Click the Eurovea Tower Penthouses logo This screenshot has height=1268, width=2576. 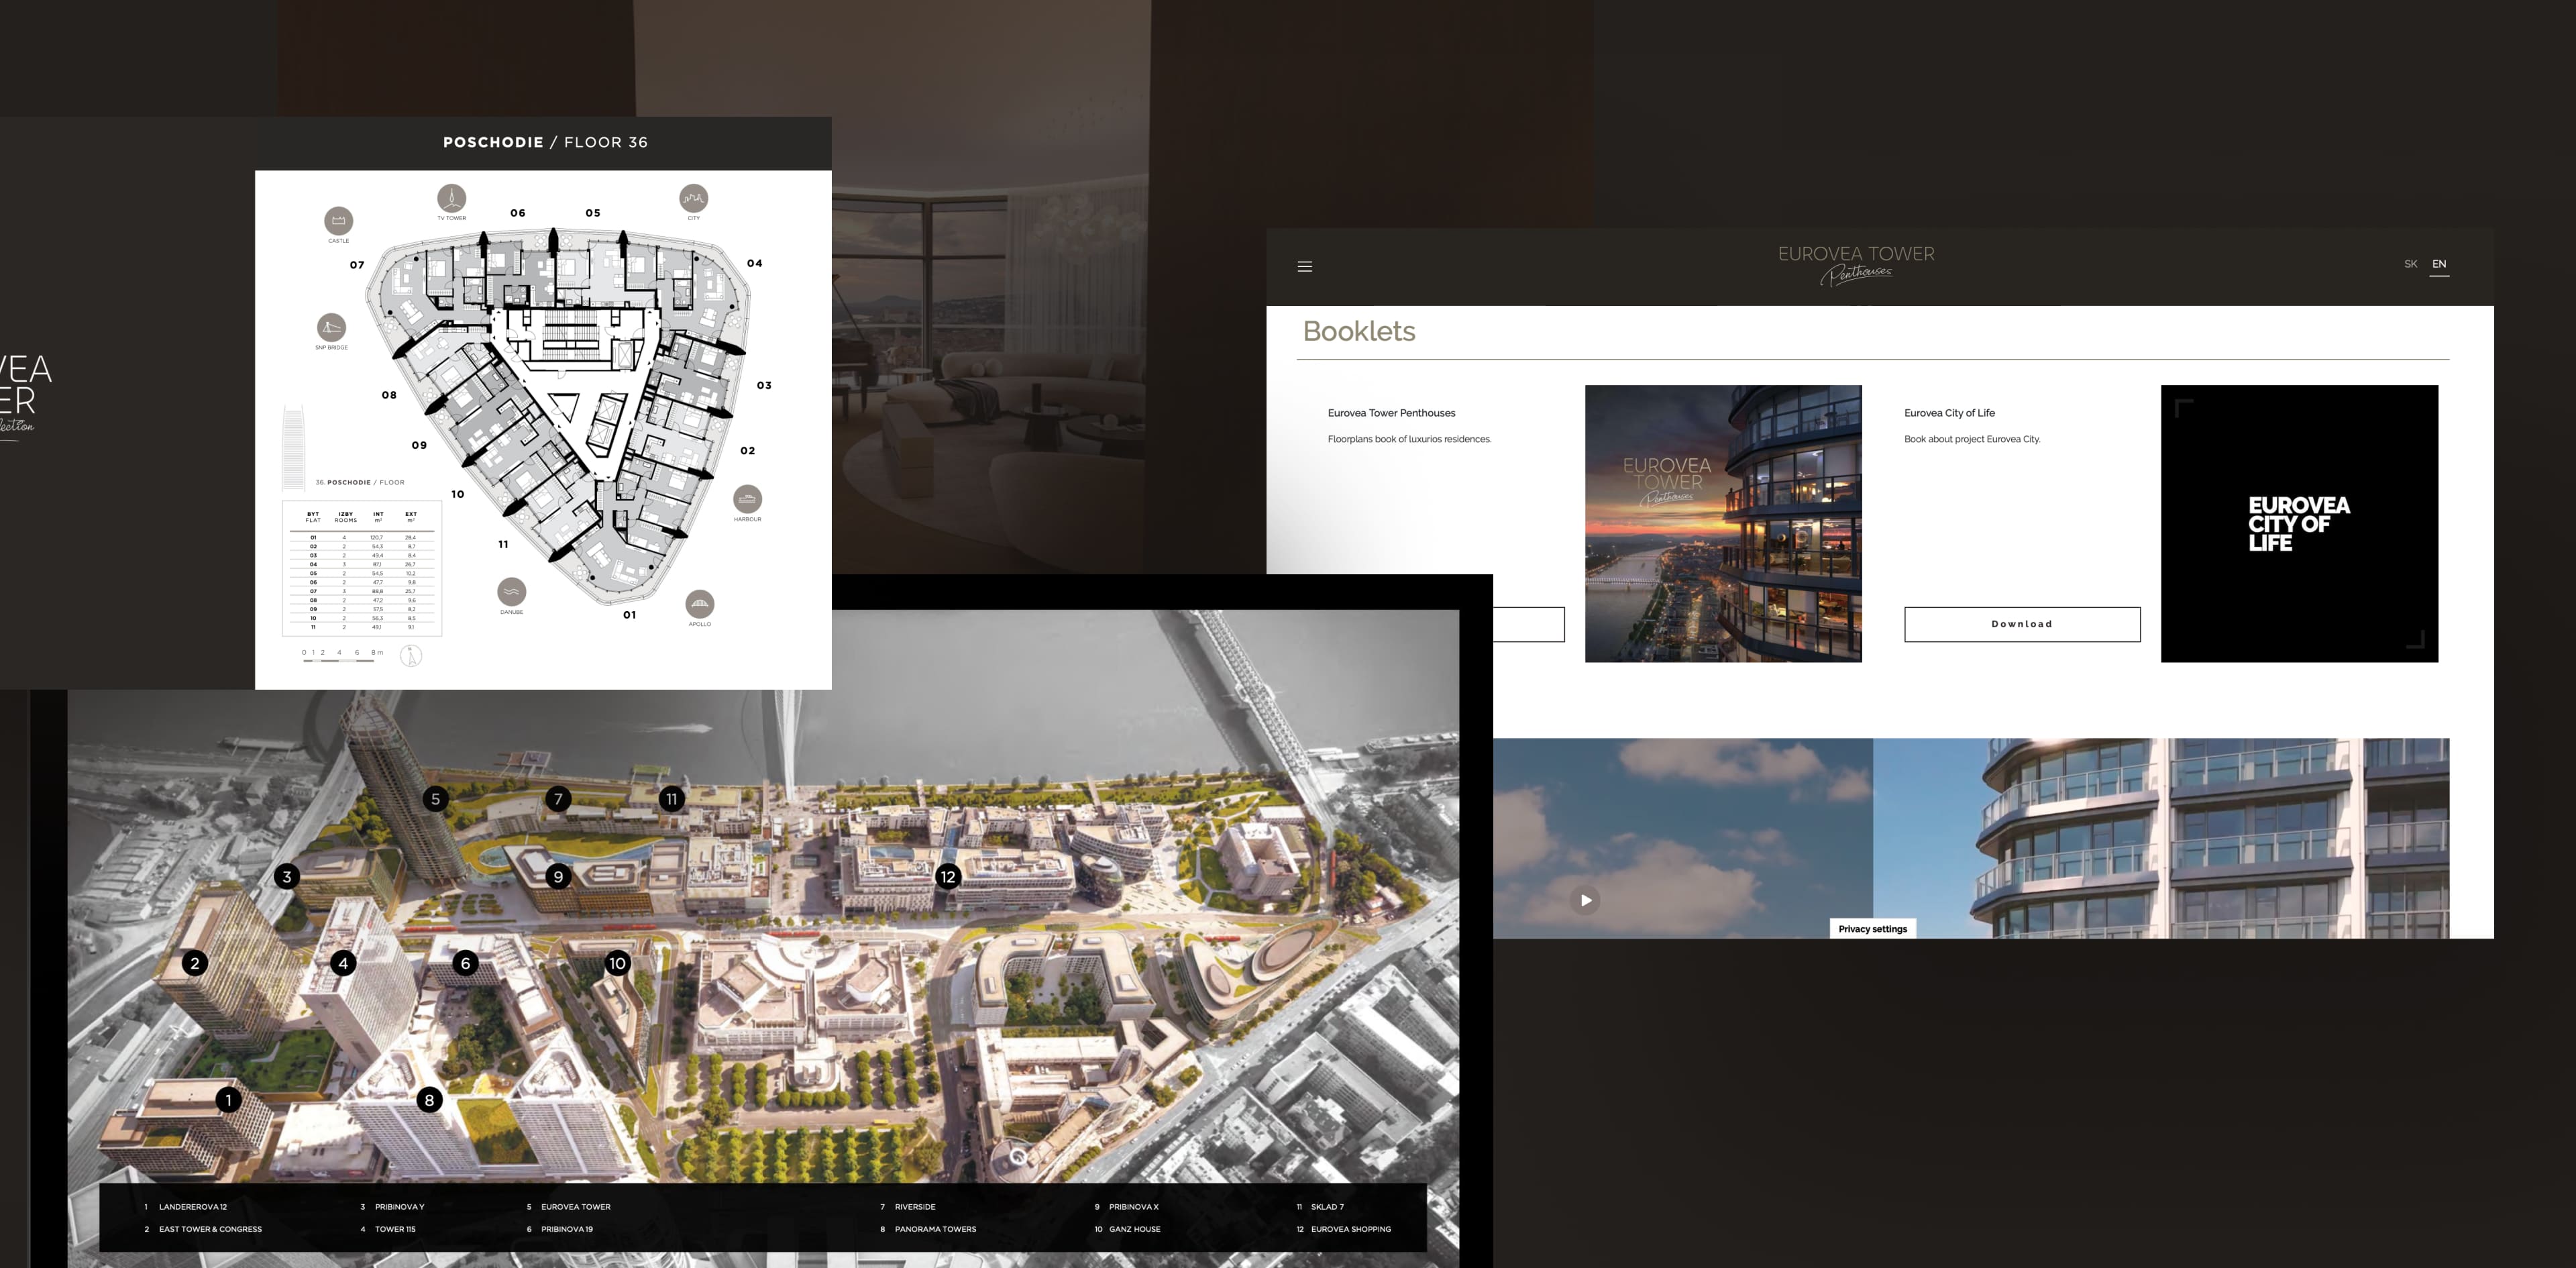point(1855,264)
